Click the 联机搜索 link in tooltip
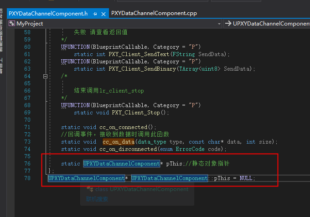 (x=97, y=199)
